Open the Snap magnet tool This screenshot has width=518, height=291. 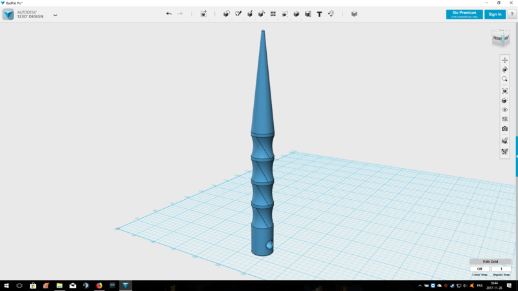tap(331, 14)
